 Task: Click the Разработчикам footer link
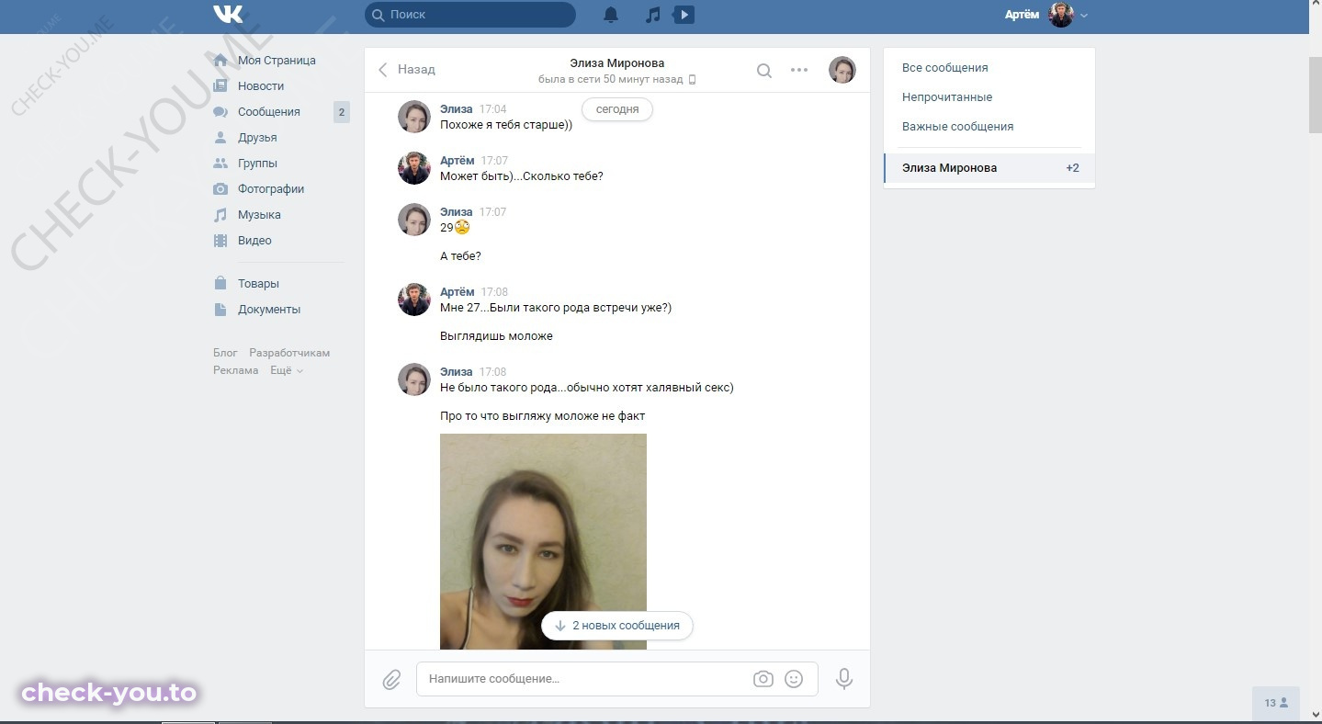click(289, 353)
